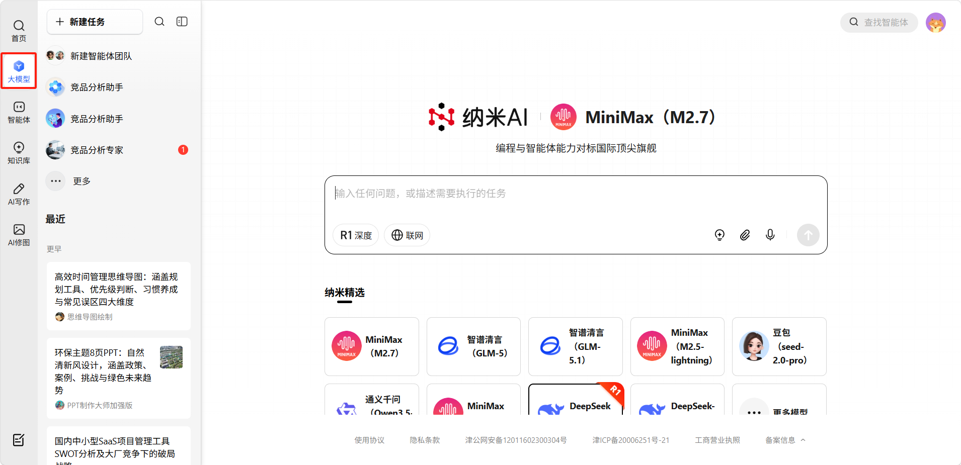Toggle 联网 web search mode
Screen dimensions: 961x465
pos(407,235)
